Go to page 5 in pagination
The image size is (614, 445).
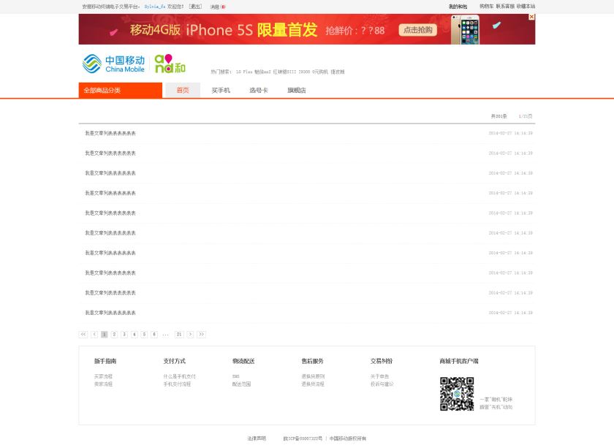pyautogui.click(x=144, y=334)
